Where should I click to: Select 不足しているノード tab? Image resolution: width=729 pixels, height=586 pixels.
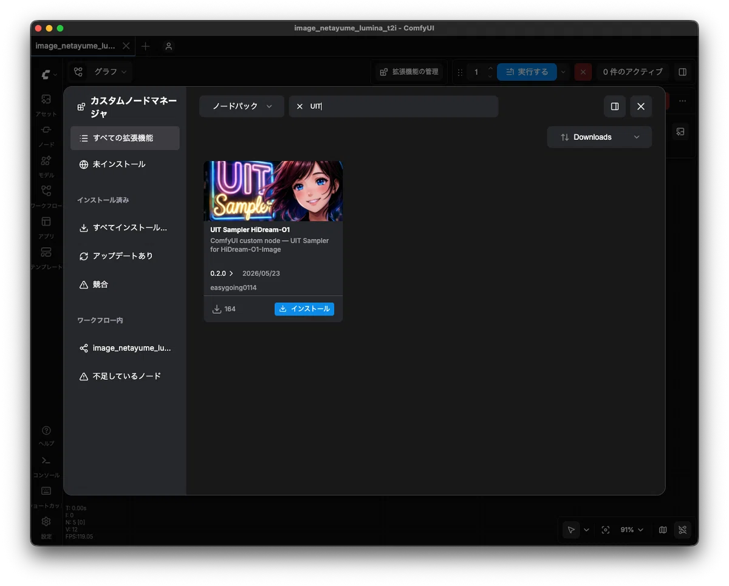pos(125,376)
